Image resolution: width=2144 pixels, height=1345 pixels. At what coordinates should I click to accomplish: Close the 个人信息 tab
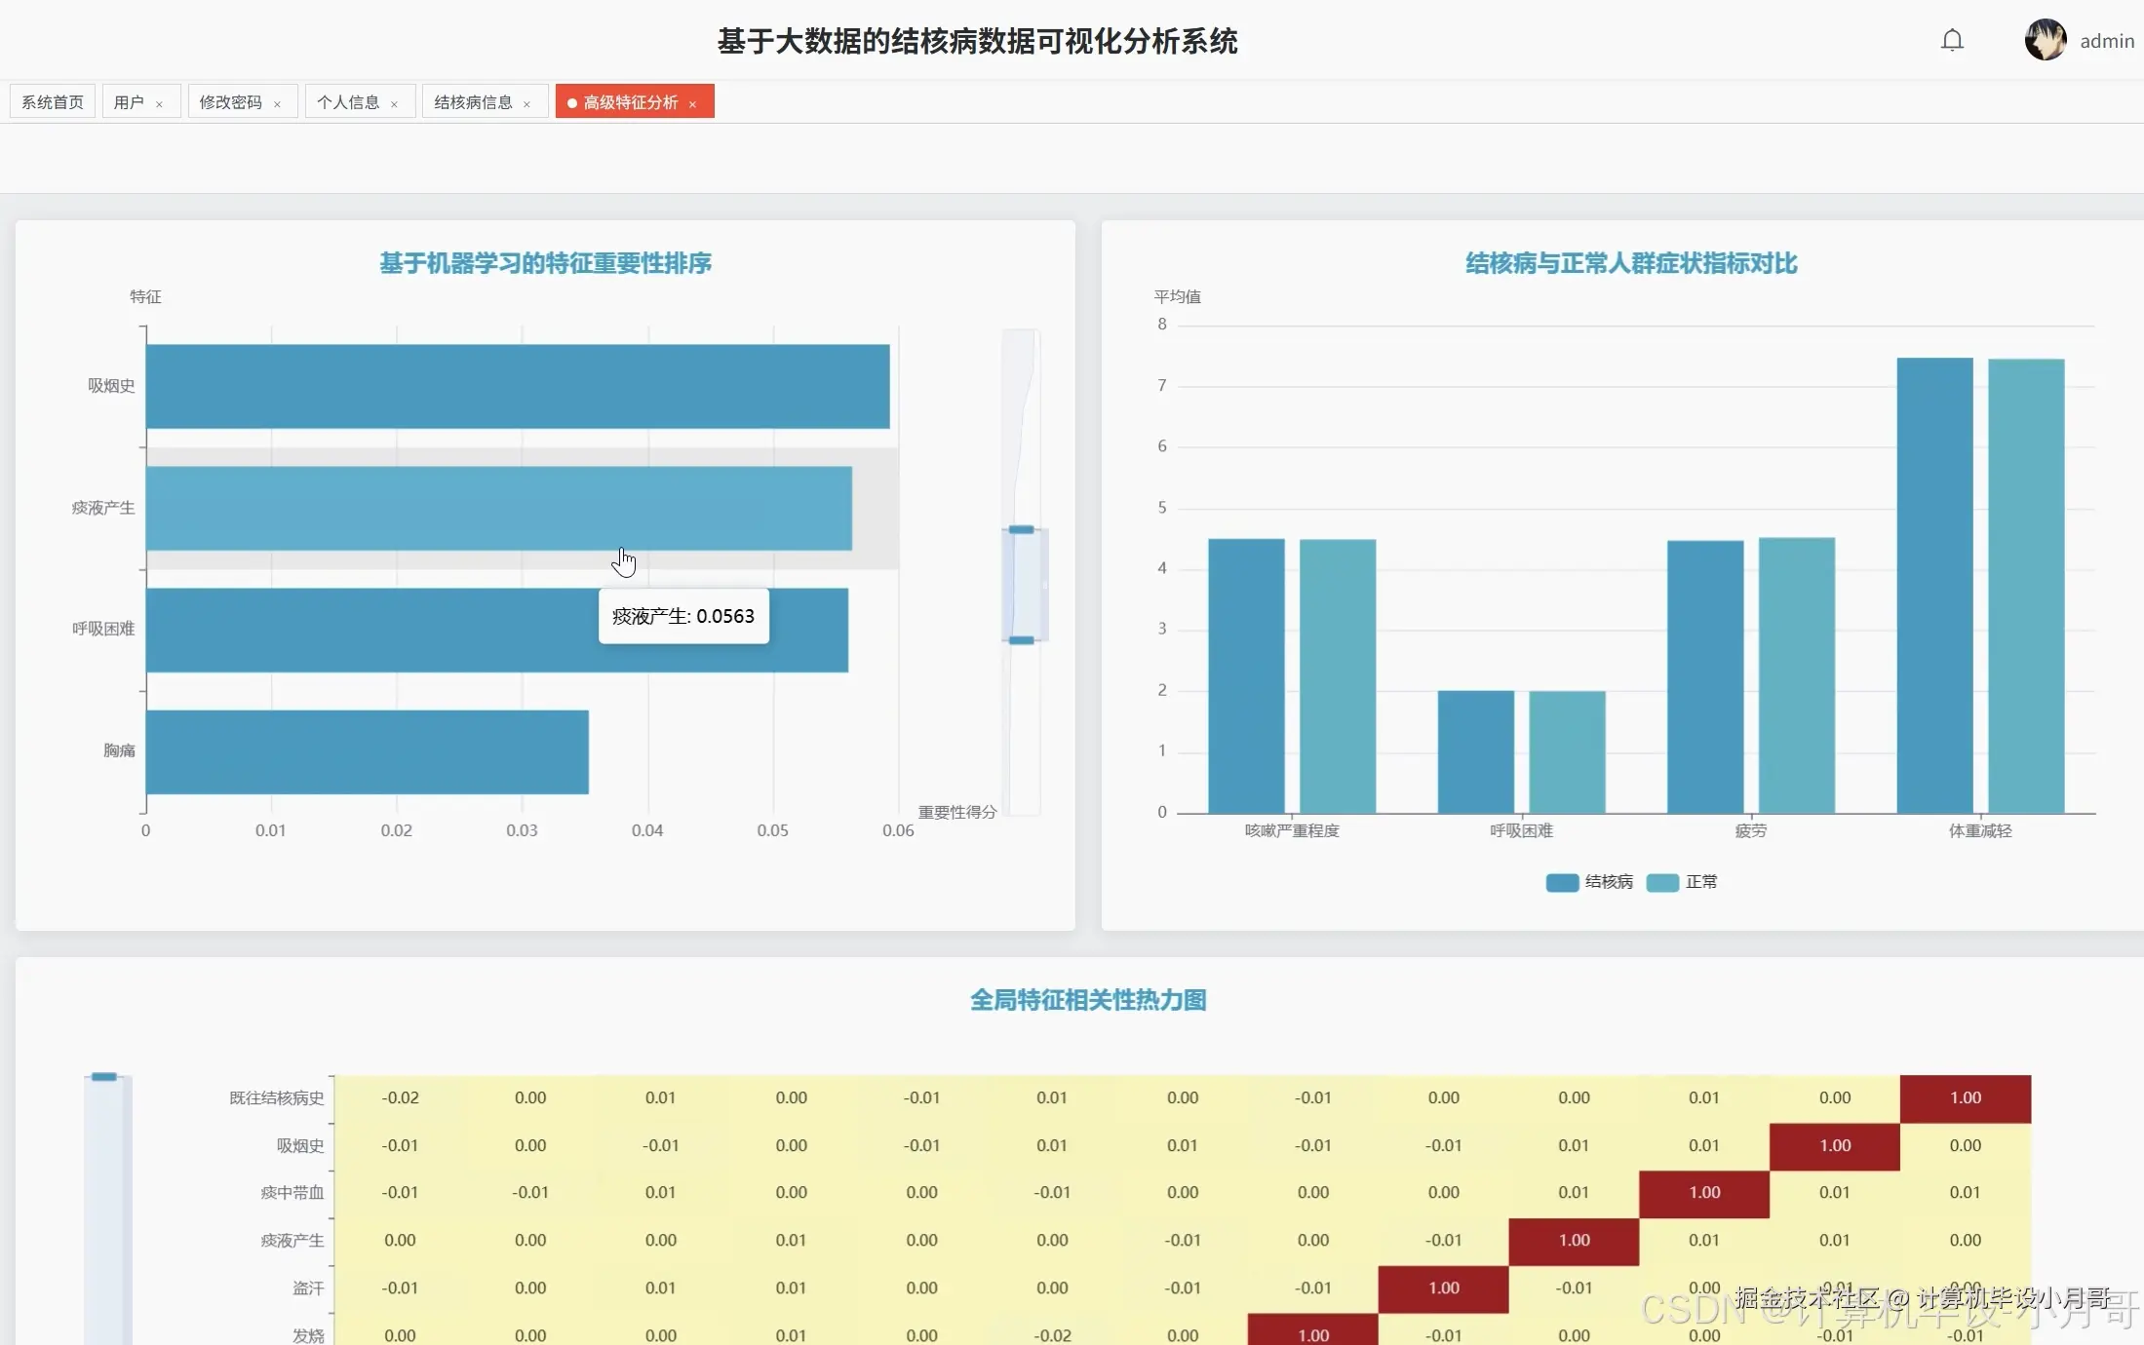tap(394, 103)
